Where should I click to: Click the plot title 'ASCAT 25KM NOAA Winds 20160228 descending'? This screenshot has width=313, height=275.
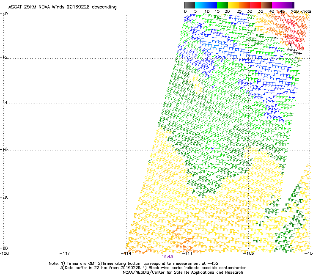tap(62, 7)
